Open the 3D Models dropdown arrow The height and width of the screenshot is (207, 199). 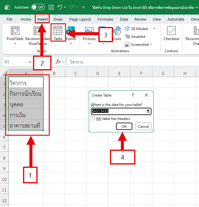click(154, 29)
